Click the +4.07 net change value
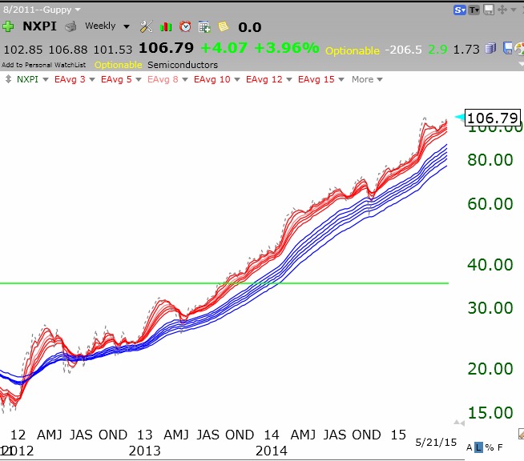 pyautogui.click(x=224, y=48)
